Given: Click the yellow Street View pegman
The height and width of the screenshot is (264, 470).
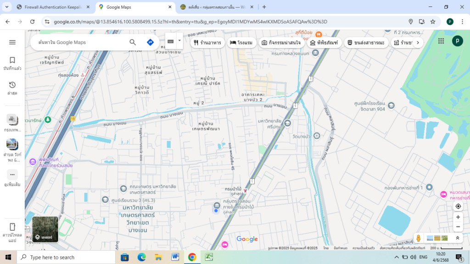Looking at the screenshot, I should pos(419,238).
